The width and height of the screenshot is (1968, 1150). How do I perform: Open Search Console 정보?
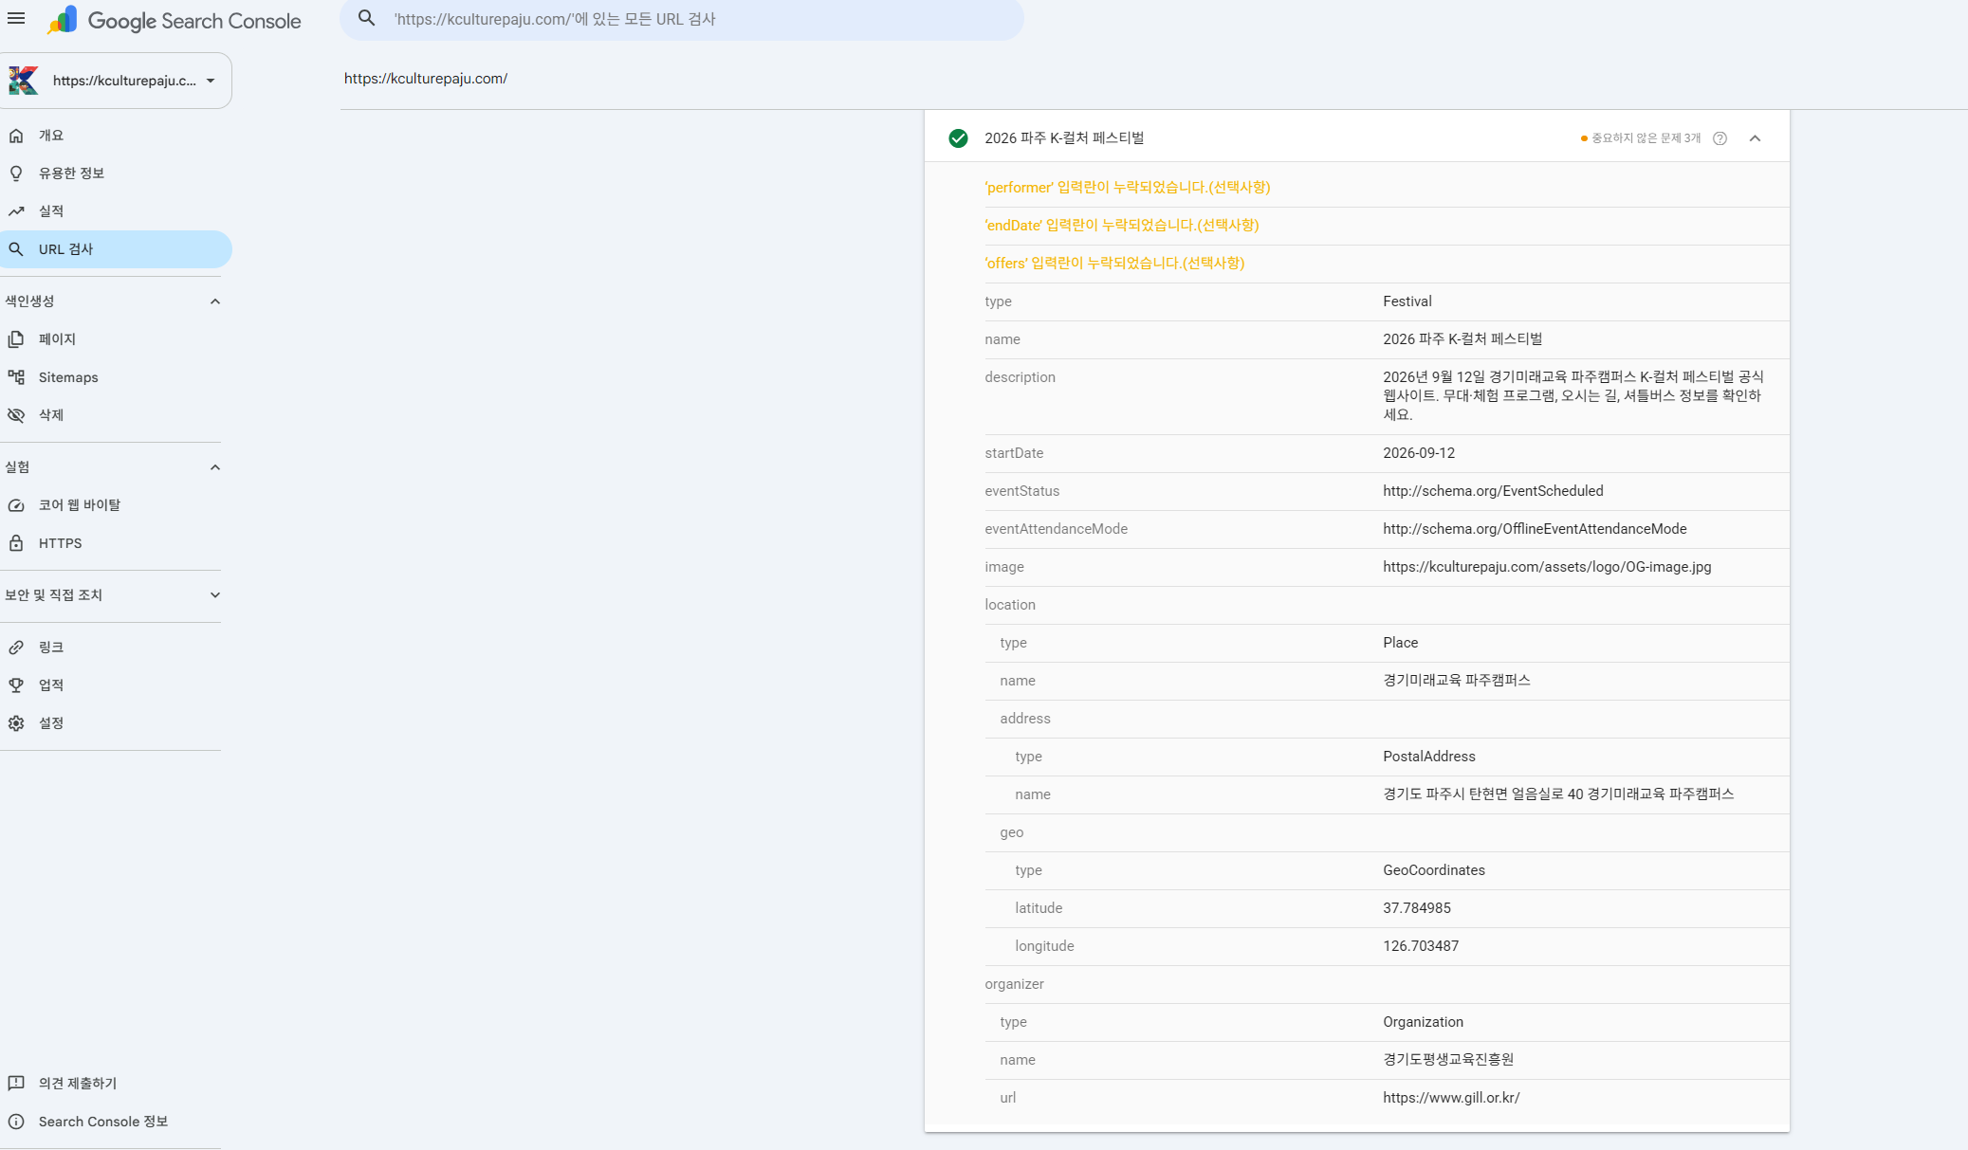tap(116, 1122)
